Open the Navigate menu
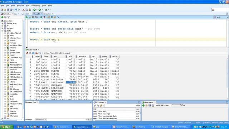 [x=20, y=6]
